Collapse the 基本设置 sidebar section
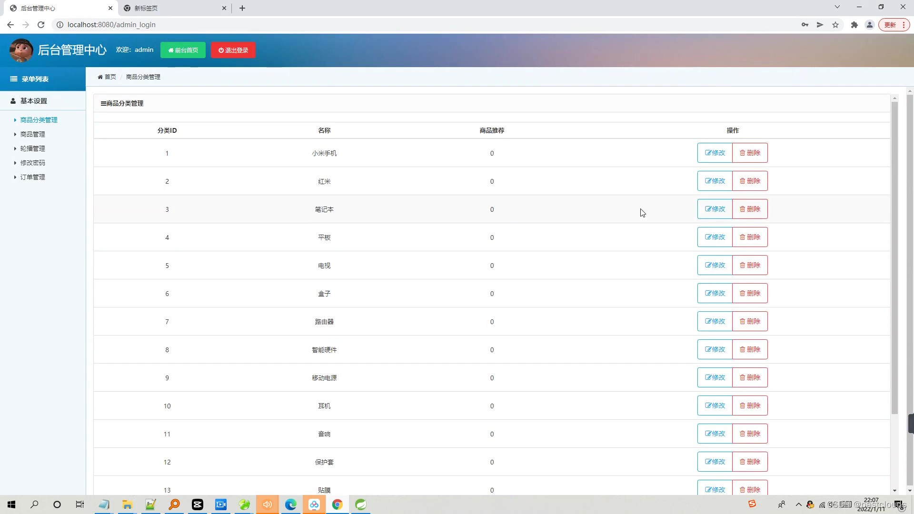 pyautogui.click(x=33, y=101)
